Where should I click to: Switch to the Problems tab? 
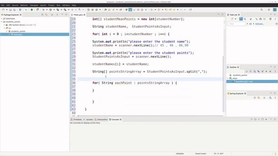point(76,120)
